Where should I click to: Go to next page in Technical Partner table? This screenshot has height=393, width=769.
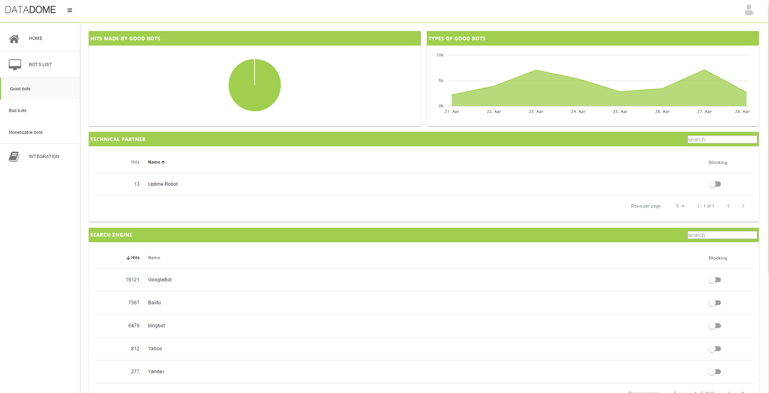tap(743, 206)
